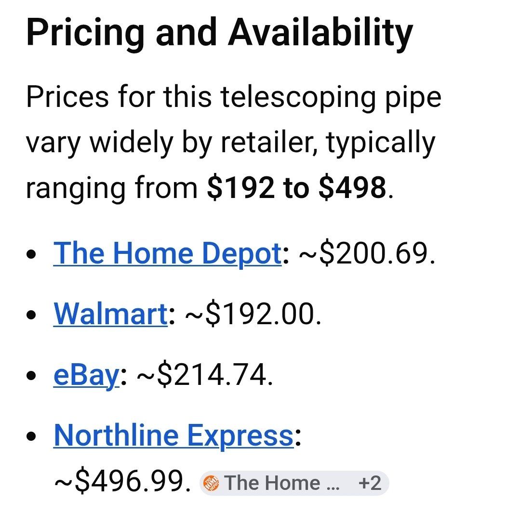Select the 'Pricing and Availability' heading

220,33
